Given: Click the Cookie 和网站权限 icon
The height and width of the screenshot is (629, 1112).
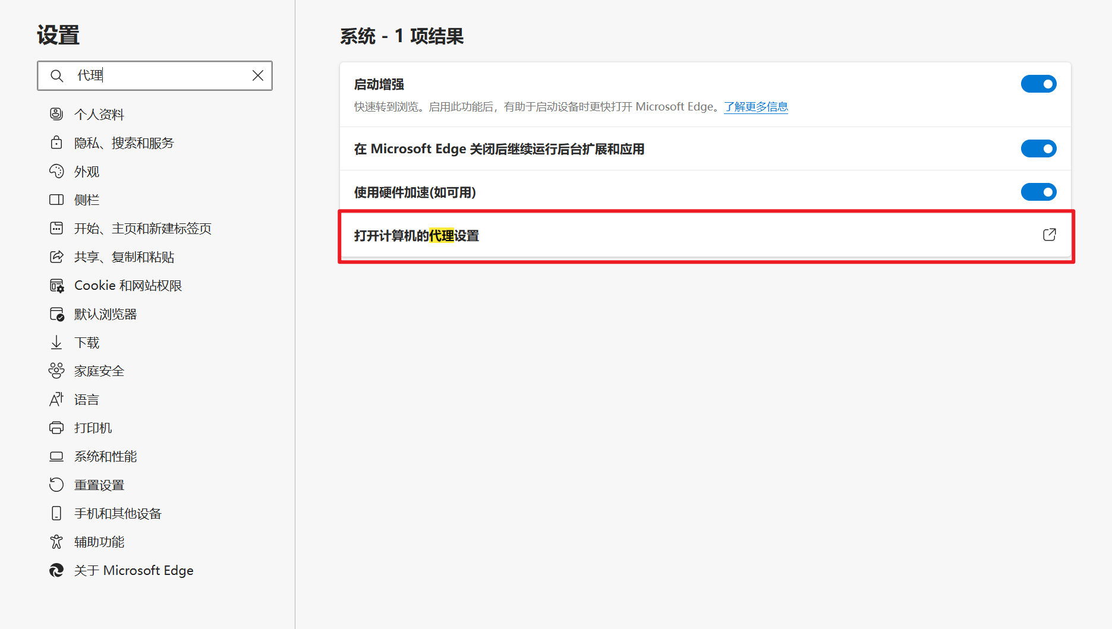Looking at the screenshot, I should coord(56,286).
